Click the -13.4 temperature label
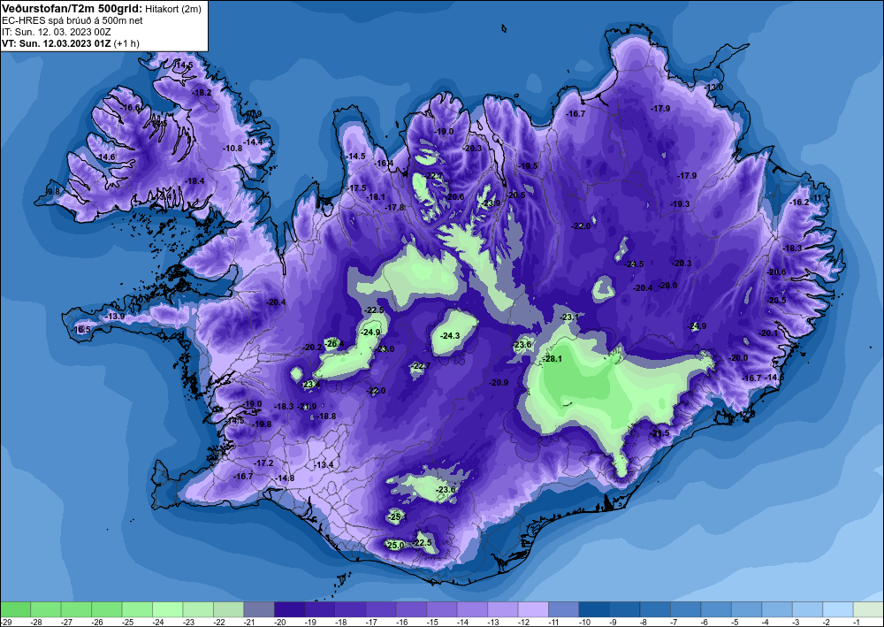Image resolution: width=884 pixels, height=627 pixels. (x=324, y=464)
